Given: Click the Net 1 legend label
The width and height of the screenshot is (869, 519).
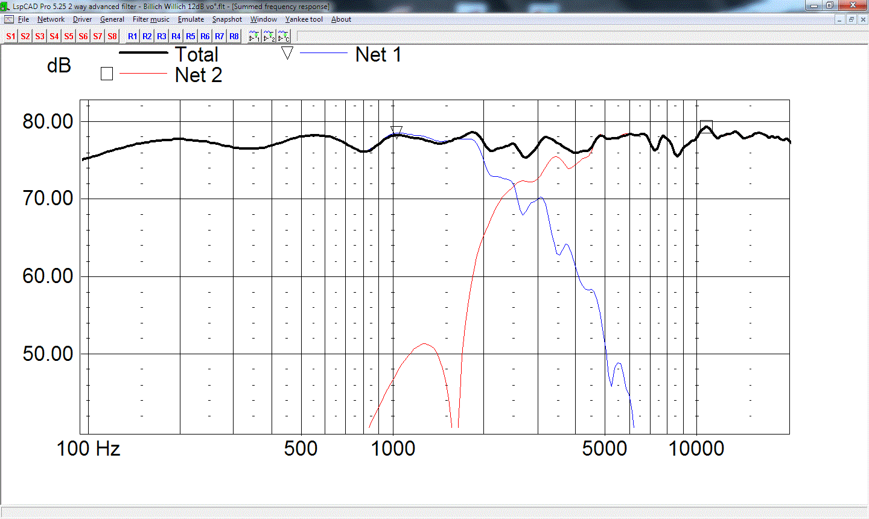Looking at the screenshot, I should pyautogui.click(x=378, y=55).
